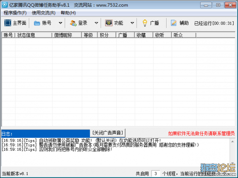This screenshot has width=238, height=178.
Task: Open the 主界面 main screen icon
Action: point(8,23)
